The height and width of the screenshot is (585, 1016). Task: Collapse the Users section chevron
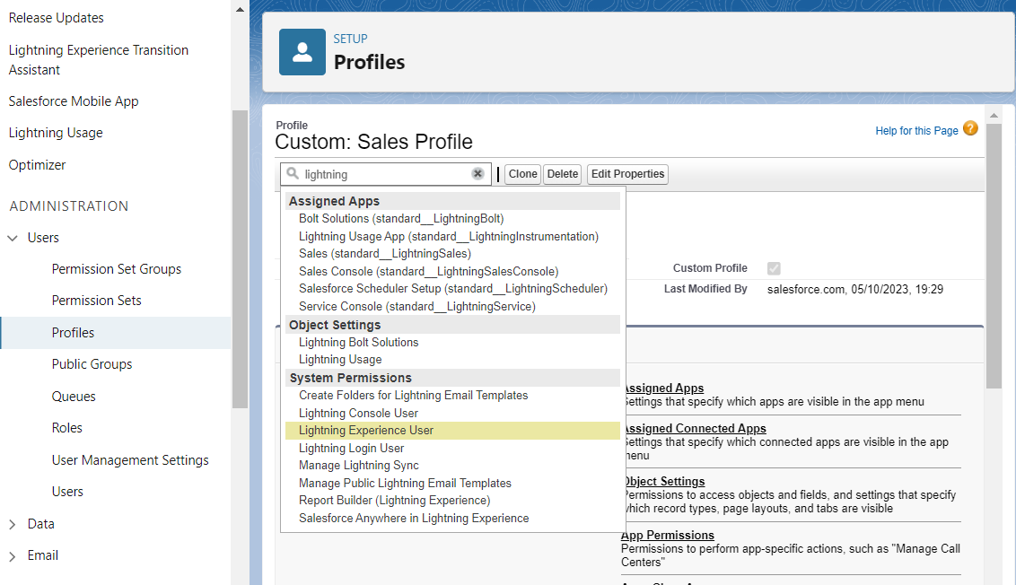tap(13, 238)
